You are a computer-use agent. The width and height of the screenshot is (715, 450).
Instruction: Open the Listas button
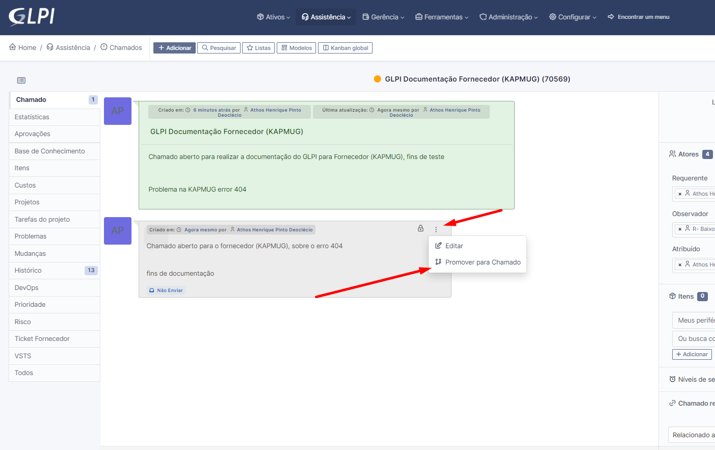pos(258,48)
